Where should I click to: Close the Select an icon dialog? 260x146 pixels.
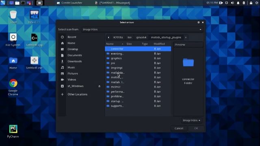(203, 22)
